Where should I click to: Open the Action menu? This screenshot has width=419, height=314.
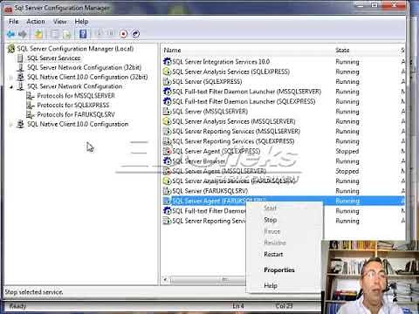pyautogui.click(x=36, y=22)
